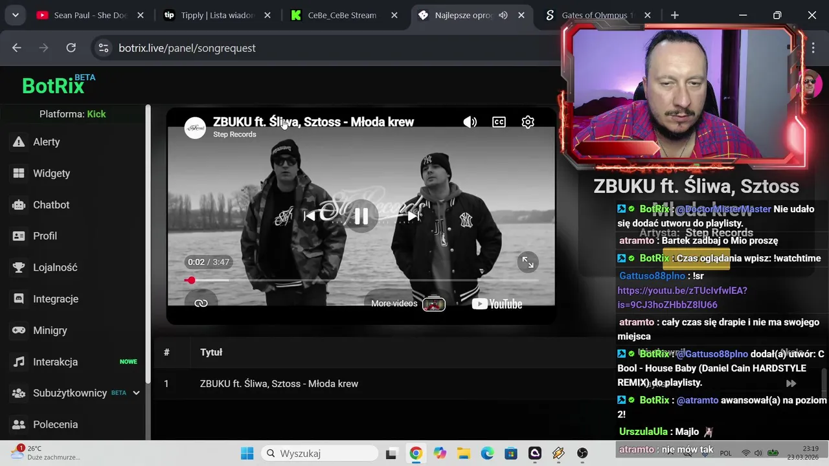The width and height of the screenshot is (829, 466).
Task: Open the tab search dropdown
Action: click(x=15, y=15)
